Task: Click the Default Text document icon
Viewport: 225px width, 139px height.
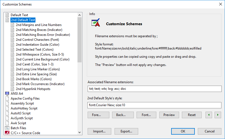Action: (x=7, y=15)
